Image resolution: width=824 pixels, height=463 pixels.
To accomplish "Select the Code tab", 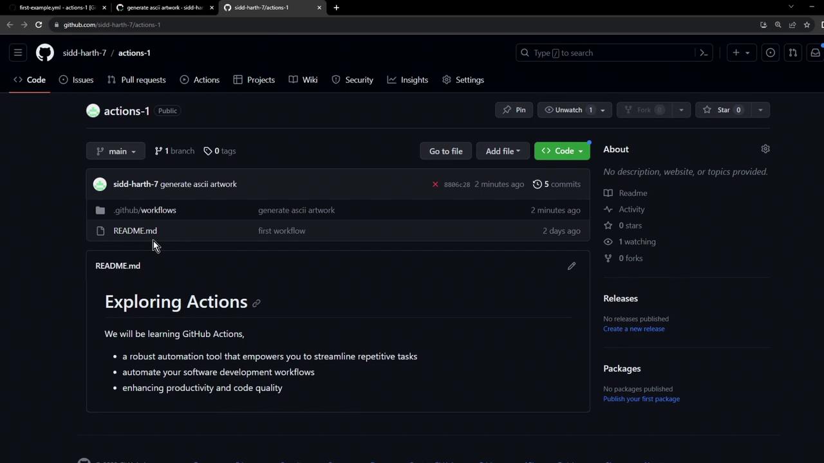I will pos(30,80).
